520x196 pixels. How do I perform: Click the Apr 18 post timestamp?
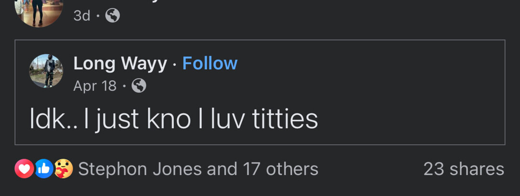pos(95,86)
